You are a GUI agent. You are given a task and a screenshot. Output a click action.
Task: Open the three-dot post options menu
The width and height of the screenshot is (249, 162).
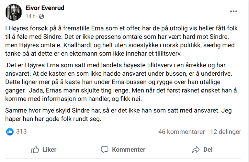click(x=233, y=11)
